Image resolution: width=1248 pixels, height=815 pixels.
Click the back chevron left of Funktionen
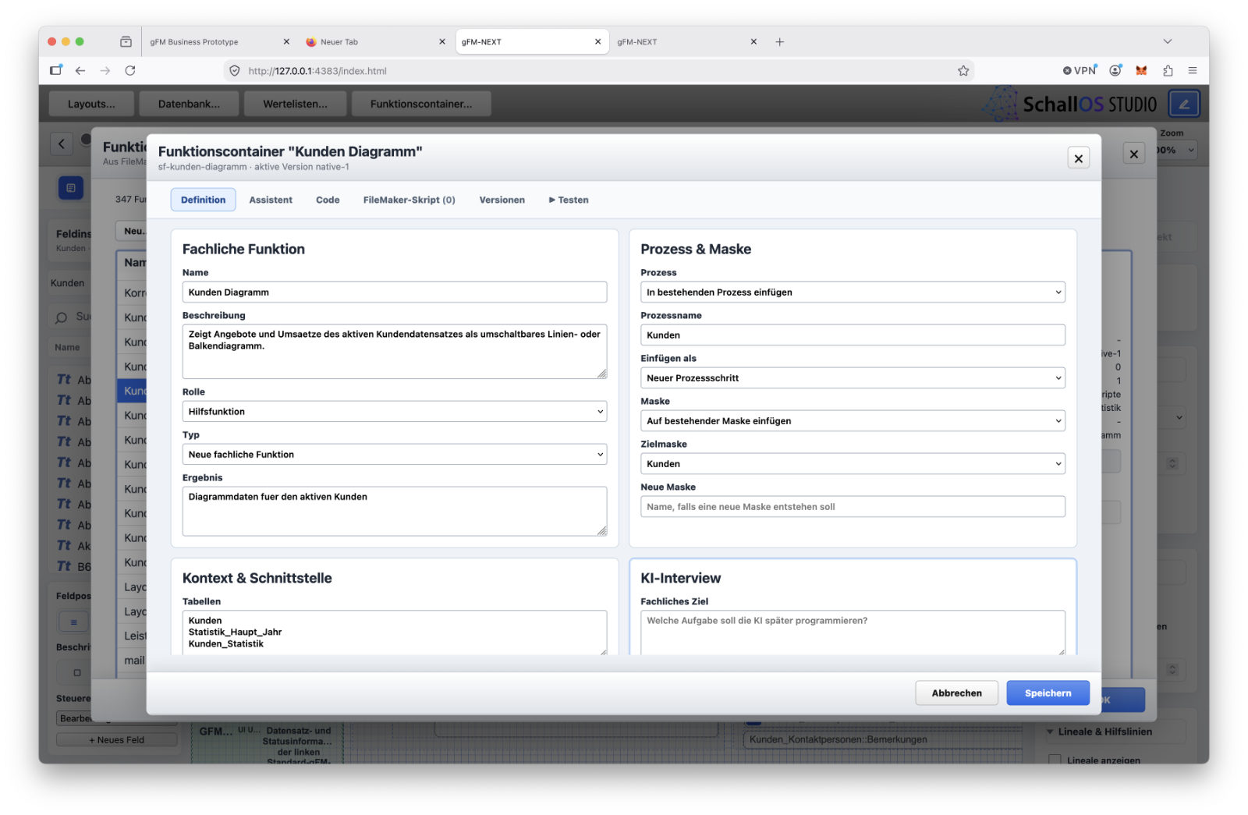pyautogui.click(x=62, y=144)
